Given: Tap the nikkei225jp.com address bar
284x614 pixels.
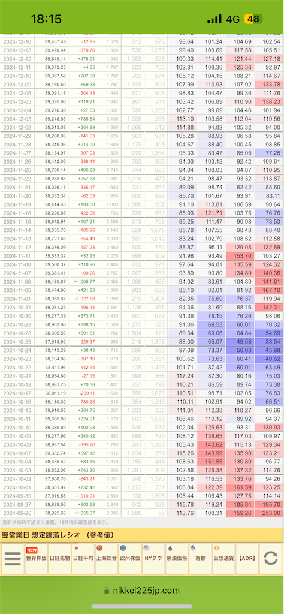Looking at the screenshot, I should 142,591.
